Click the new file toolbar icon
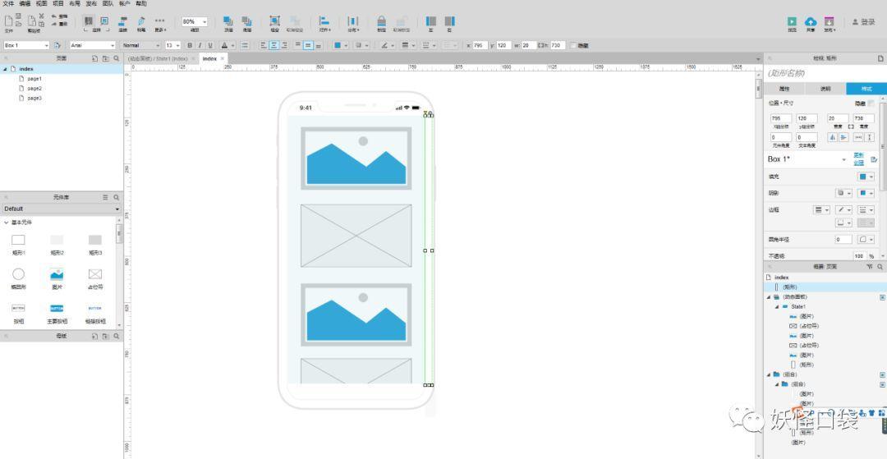 [x=8, y=21]
